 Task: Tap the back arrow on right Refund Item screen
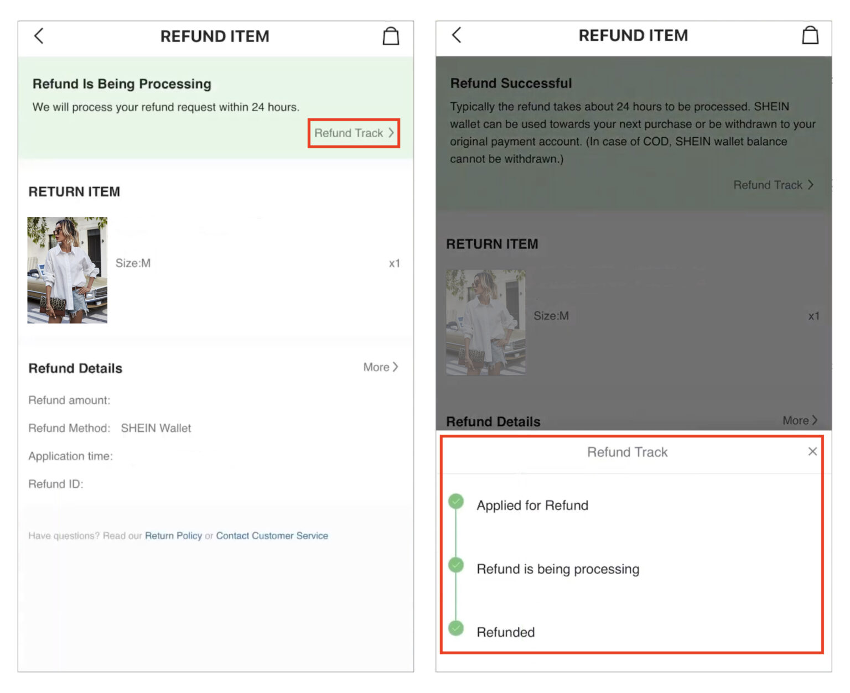[456, 34]
